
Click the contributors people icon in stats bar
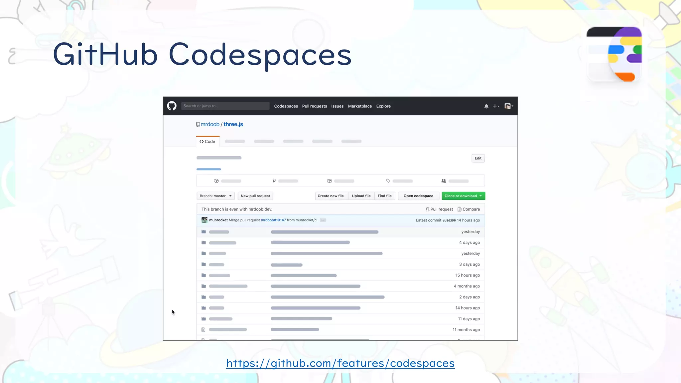tap(444, 181)
